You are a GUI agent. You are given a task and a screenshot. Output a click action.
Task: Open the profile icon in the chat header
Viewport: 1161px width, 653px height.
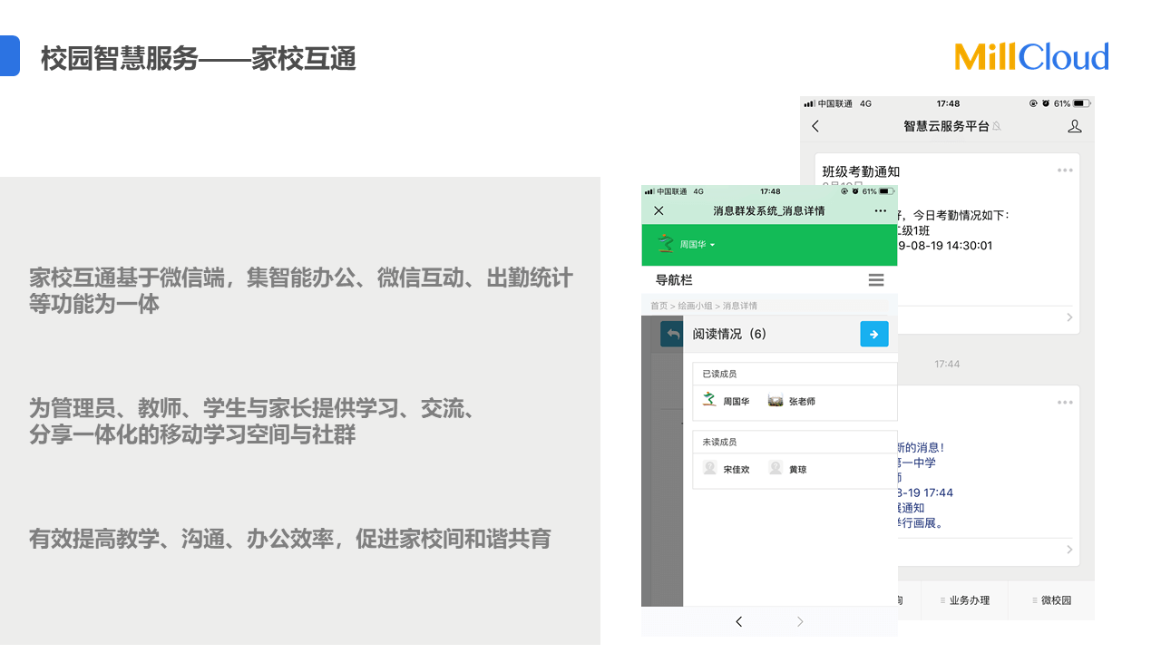[1075, 127]
